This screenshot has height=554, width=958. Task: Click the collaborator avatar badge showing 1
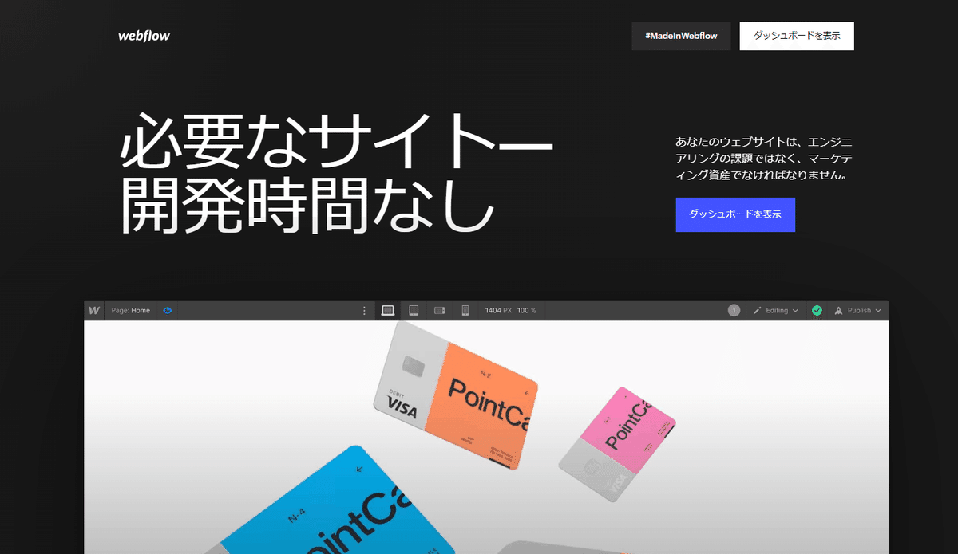[734, 310]
